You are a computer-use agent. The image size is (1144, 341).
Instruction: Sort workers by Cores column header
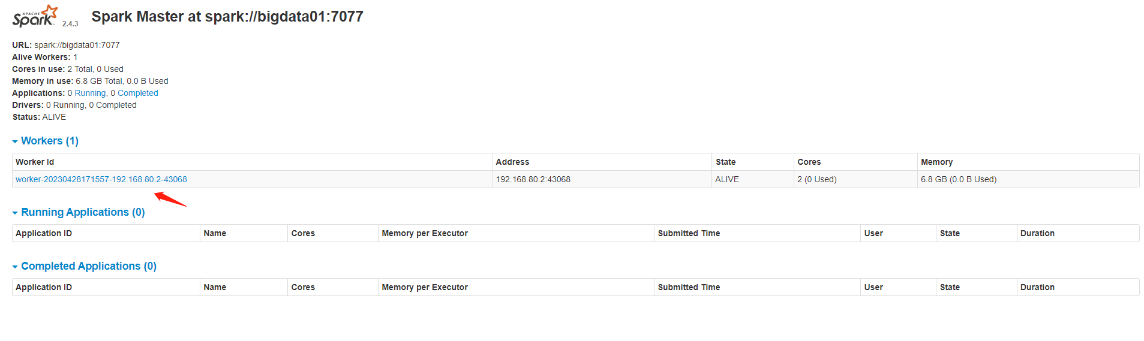click(809, 162)
